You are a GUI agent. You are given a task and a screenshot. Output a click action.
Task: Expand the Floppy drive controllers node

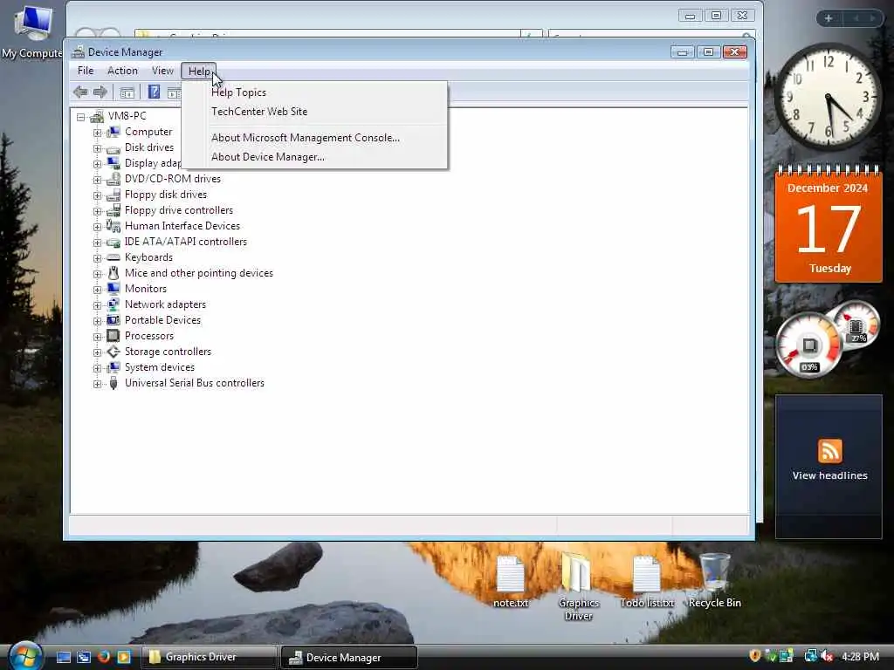tap(98, 211)
